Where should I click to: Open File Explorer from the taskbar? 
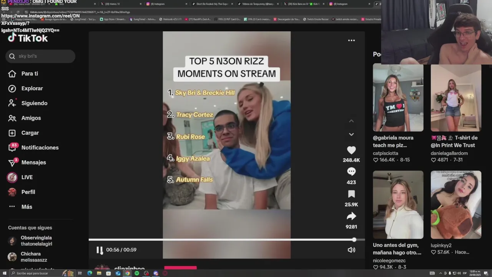(99, 273)
